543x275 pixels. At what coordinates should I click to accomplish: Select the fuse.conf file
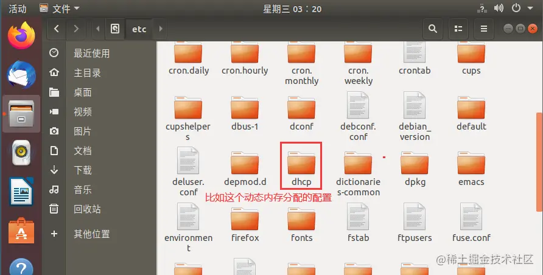click(471, 223)
